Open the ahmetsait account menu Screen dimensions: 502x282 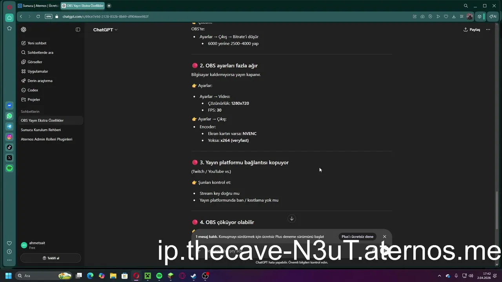click(x=50, y=245)
